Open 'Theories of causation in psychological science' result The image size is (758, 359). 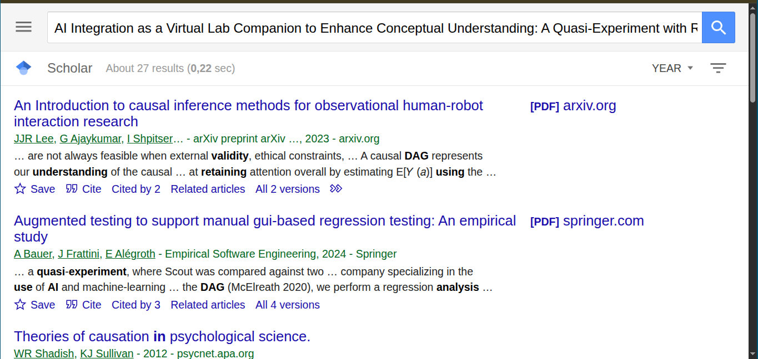click(x=162, y=336)
